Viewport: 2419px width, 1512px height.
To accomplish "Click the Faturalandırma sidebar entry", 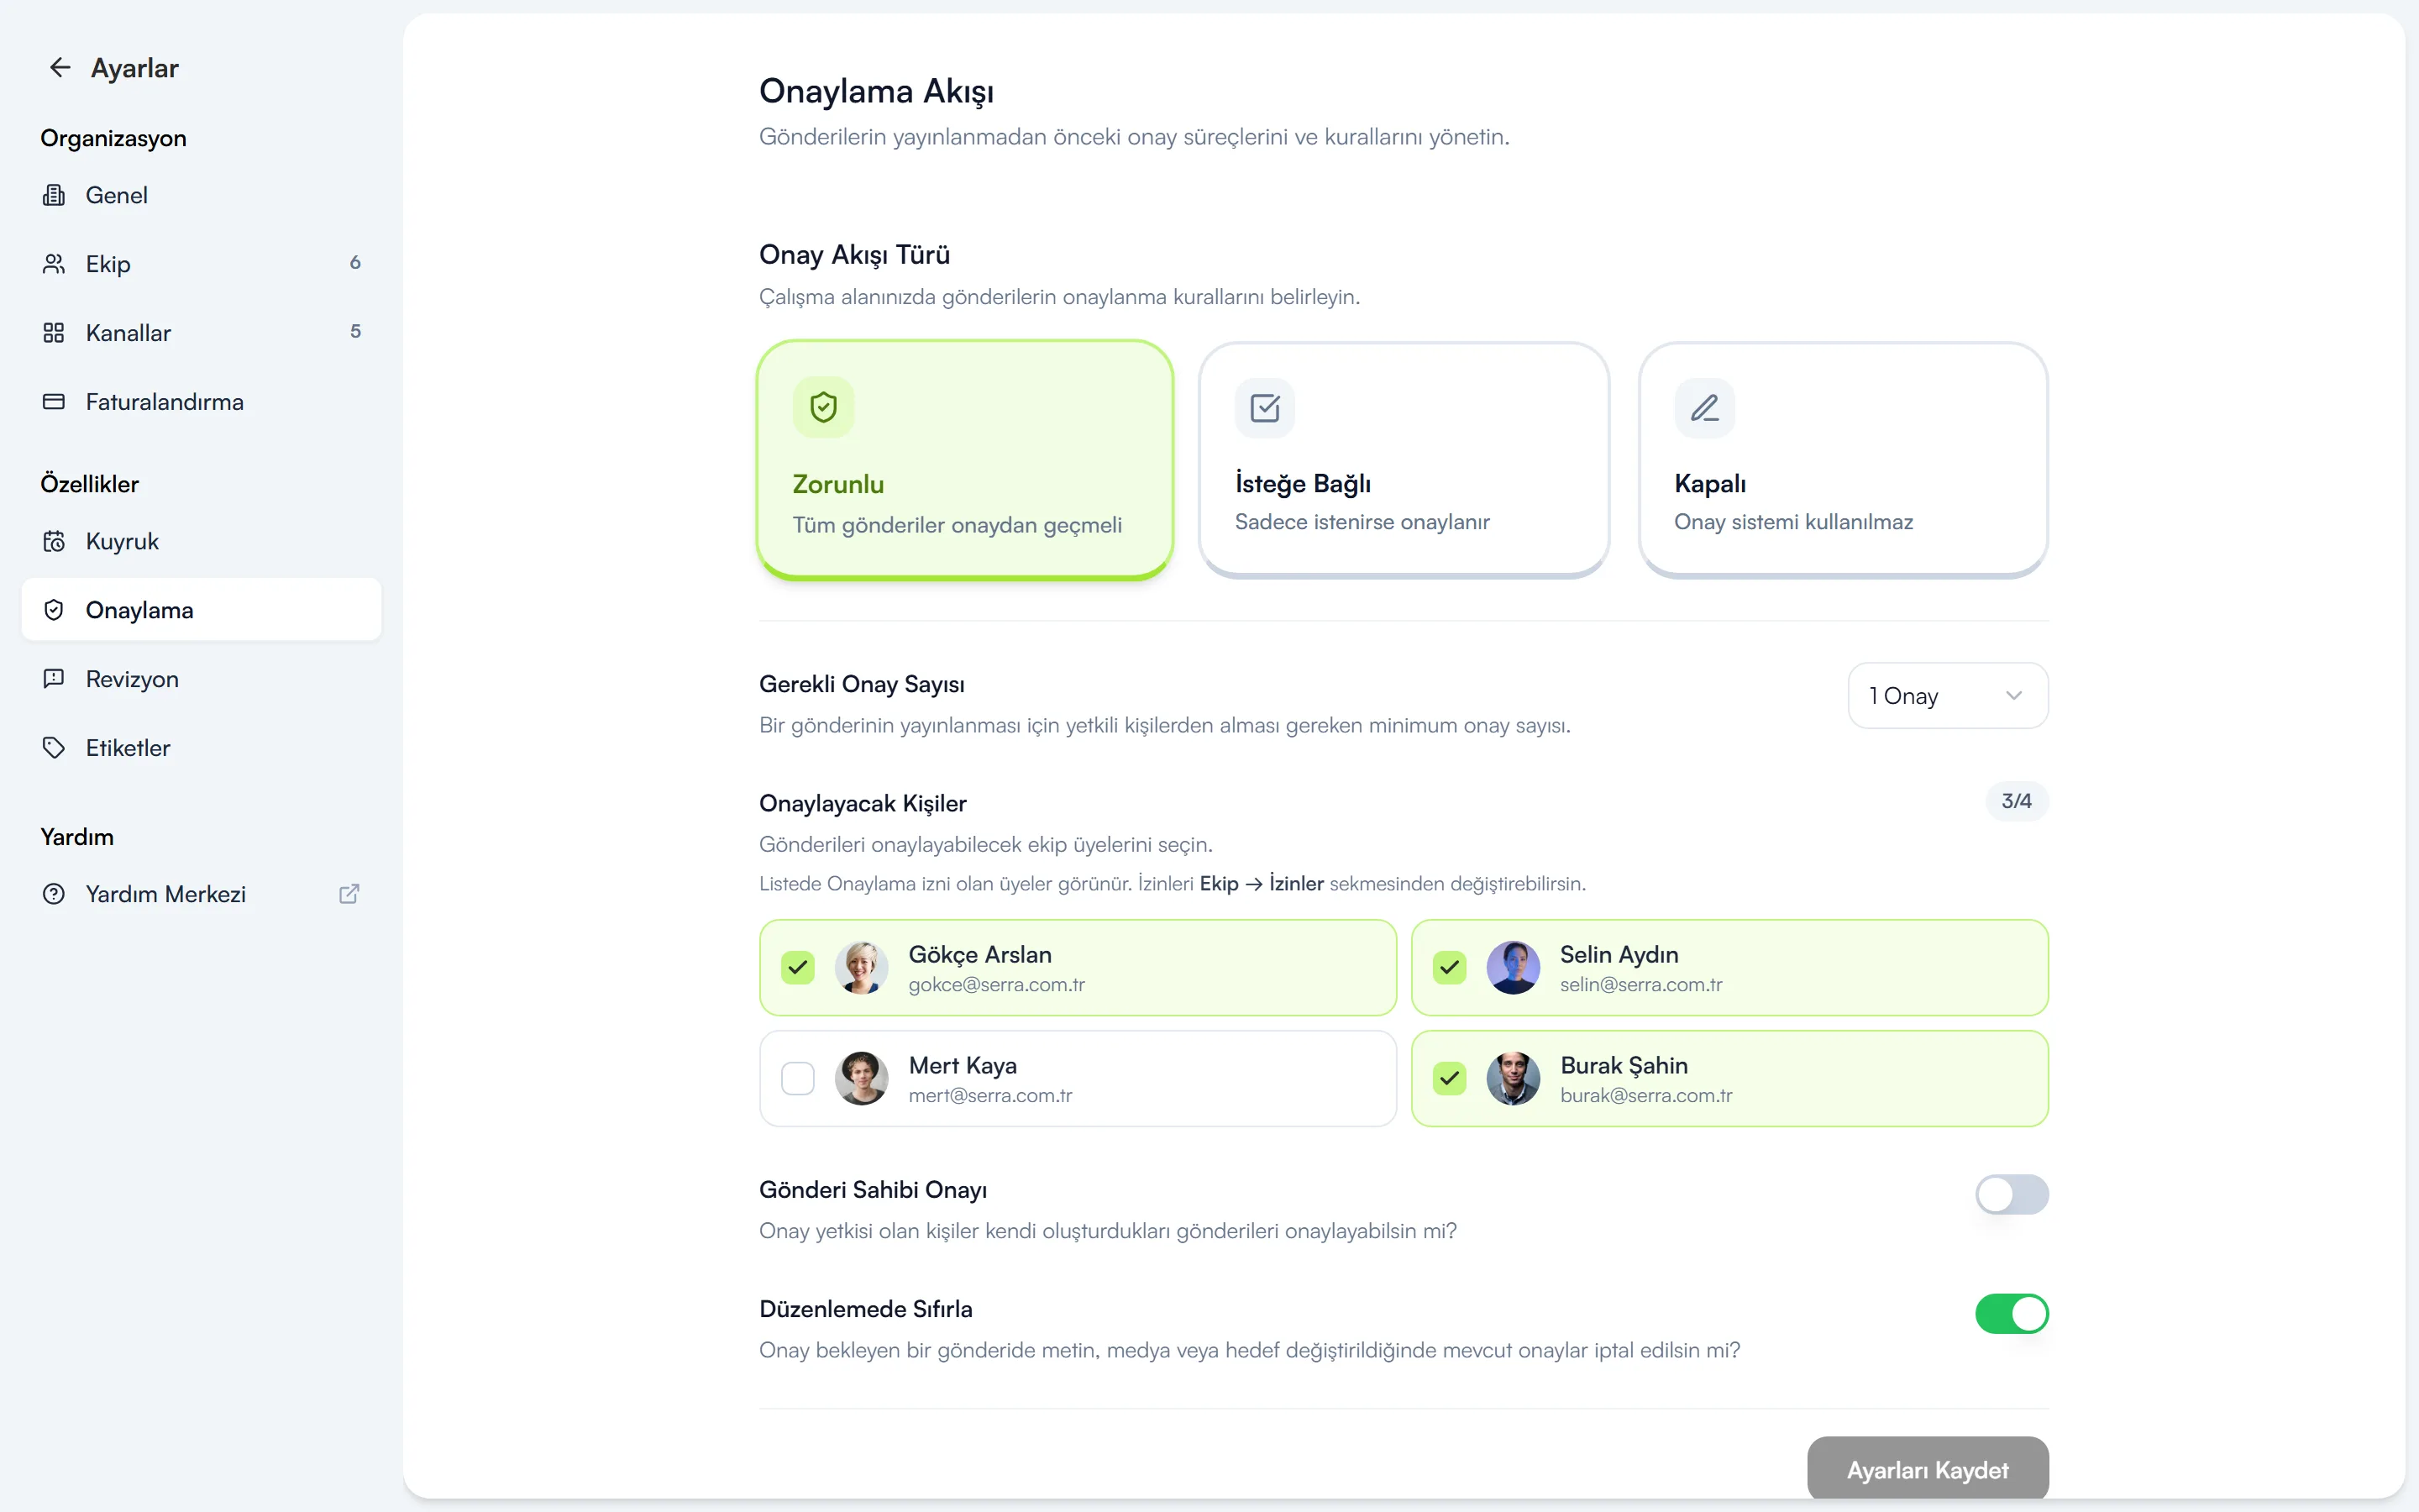I will (201, 402).
